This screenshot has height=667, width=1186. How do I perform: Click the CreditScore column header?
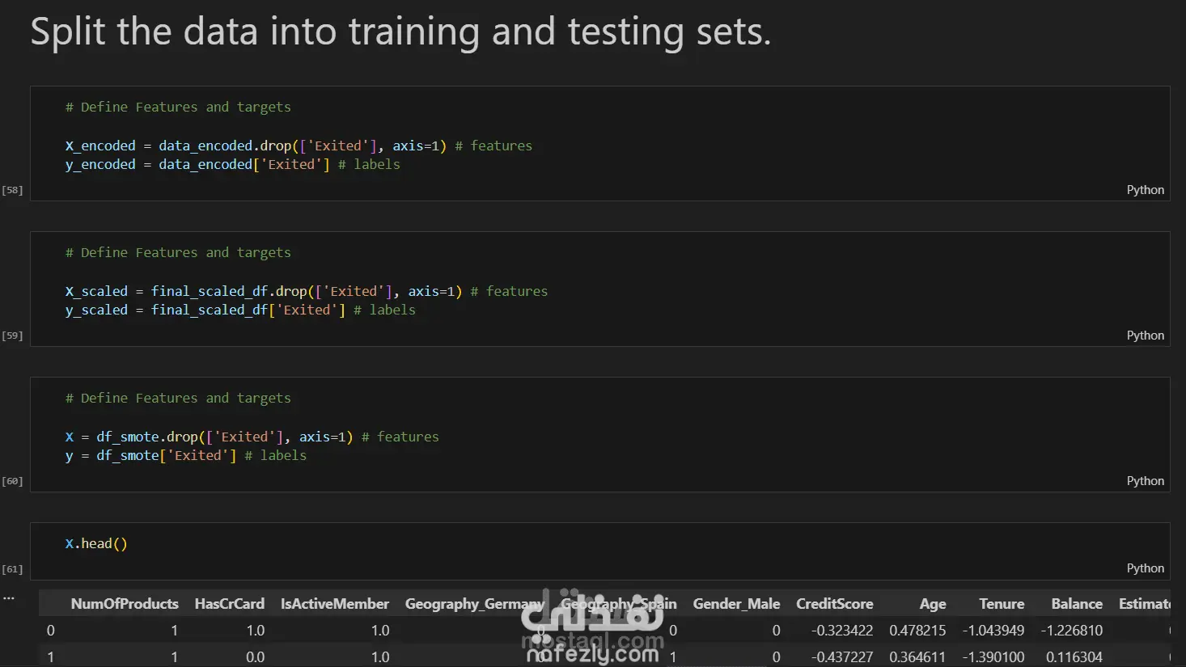coord(835,604)
